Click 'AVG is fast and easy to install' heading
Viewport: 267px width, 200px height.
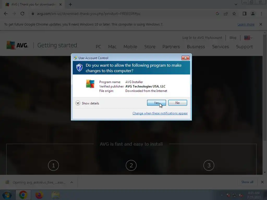click(131, 144)
